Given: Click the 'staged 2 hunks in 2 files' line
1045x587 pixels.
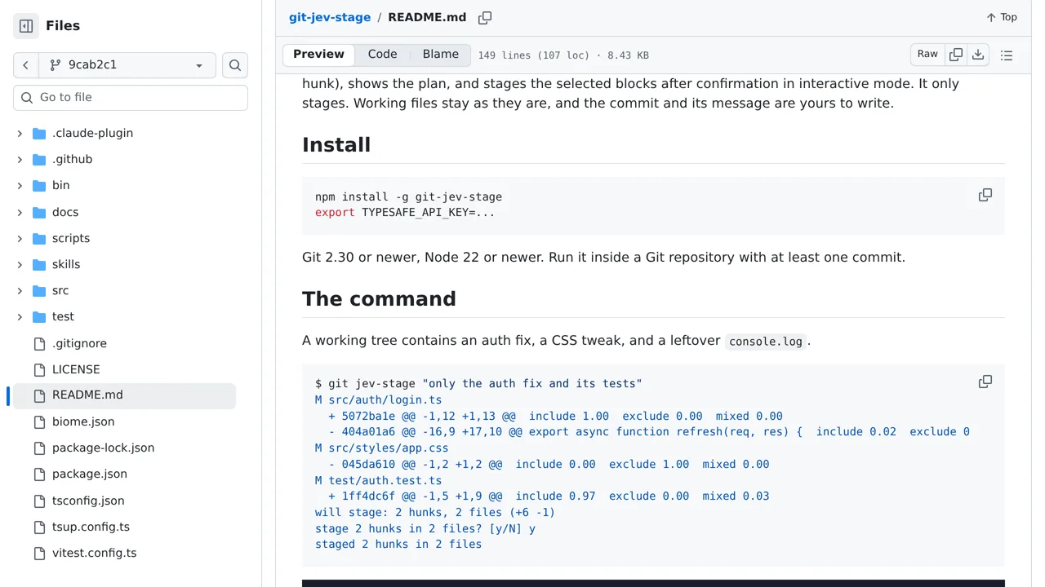Looking at the screenshot, I should click(398, 545).
